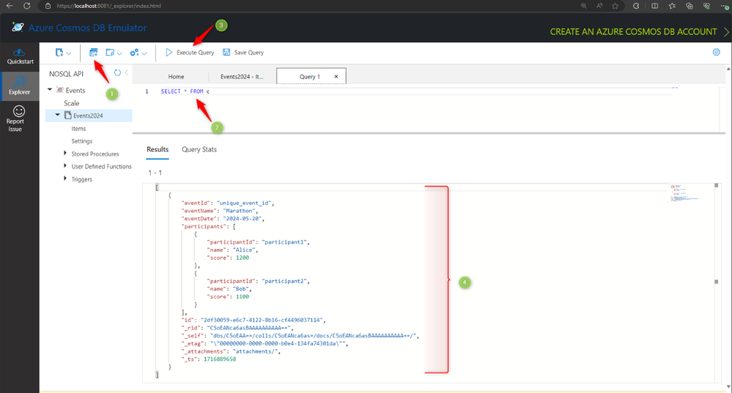Viewport: 732px width, 393px height.
Task: Click the New Container icon
Action: click(59, 53)
